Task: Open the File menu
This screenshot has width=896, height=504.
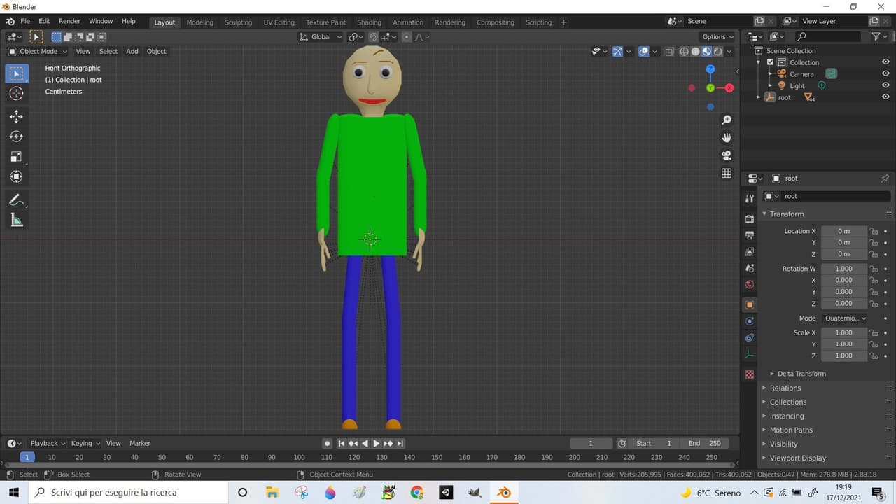Action: point(25,22)
